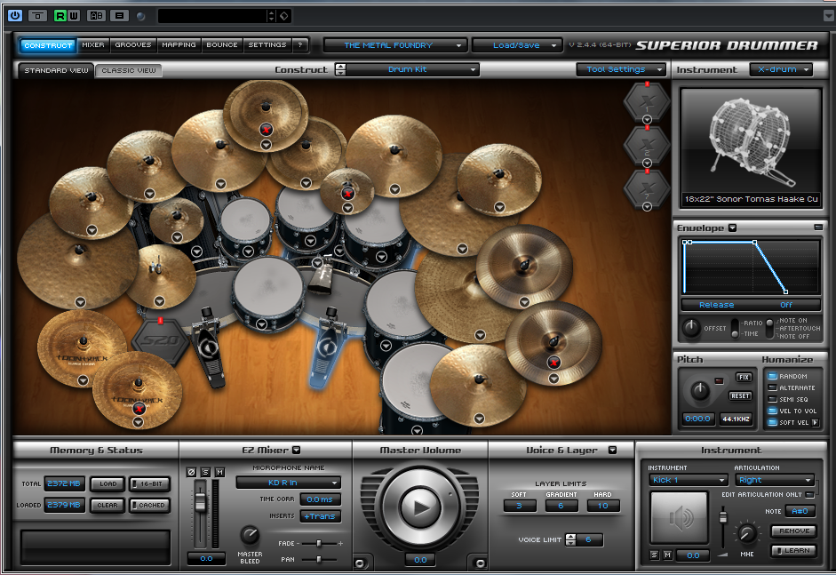The height and width of the screenshot is (575, 836).
Task: Open the Right articulation dropdown
Action: 774,480
